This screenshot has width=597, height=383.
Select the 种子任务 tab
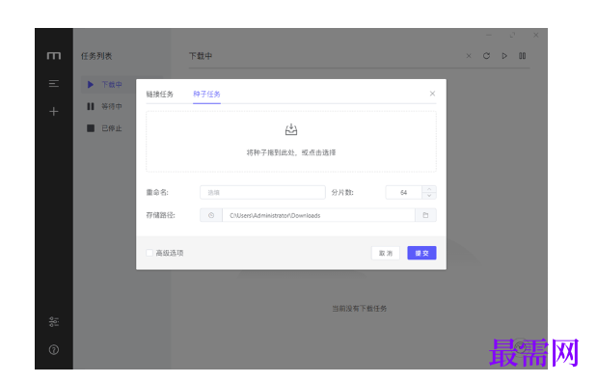pos(206,94)
